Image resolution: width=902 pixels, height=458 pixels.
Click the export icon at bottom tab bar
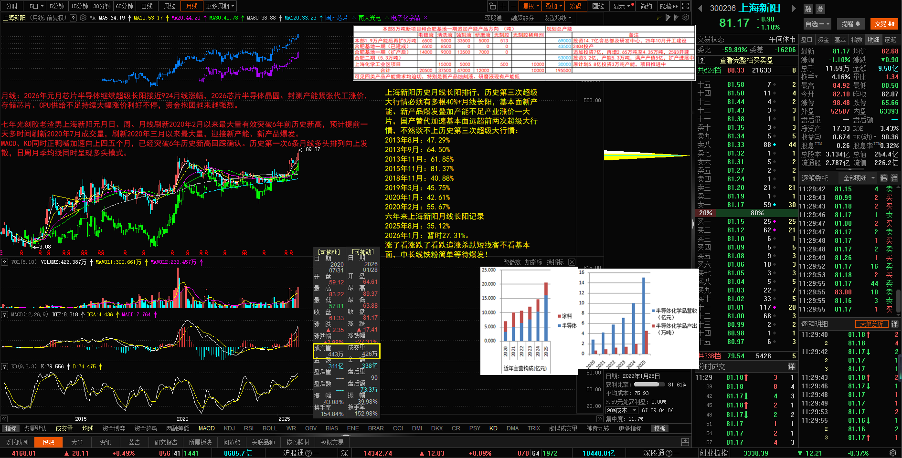click(x=685, y=442)
